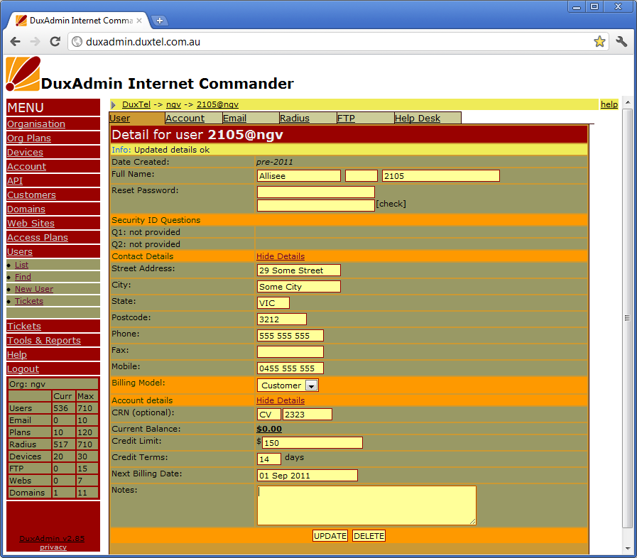Close the DuxAdmin browser tab

pos(139,21)
